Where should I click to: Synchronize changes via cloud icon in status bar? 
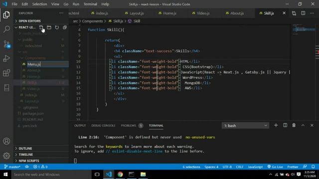(x=27, y=167)
